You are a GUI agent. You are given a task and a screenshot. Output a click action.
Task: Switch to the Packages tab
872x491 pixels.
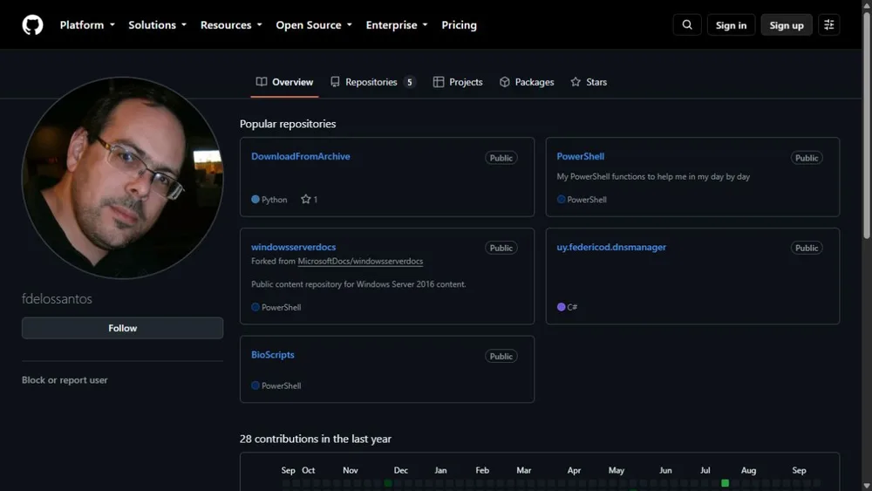point(527,82)
